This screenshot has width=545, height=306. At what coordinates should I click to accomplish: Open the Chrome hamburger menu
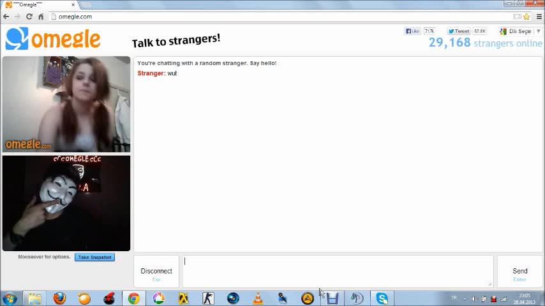pyautogui.click(x=539, y=17)
